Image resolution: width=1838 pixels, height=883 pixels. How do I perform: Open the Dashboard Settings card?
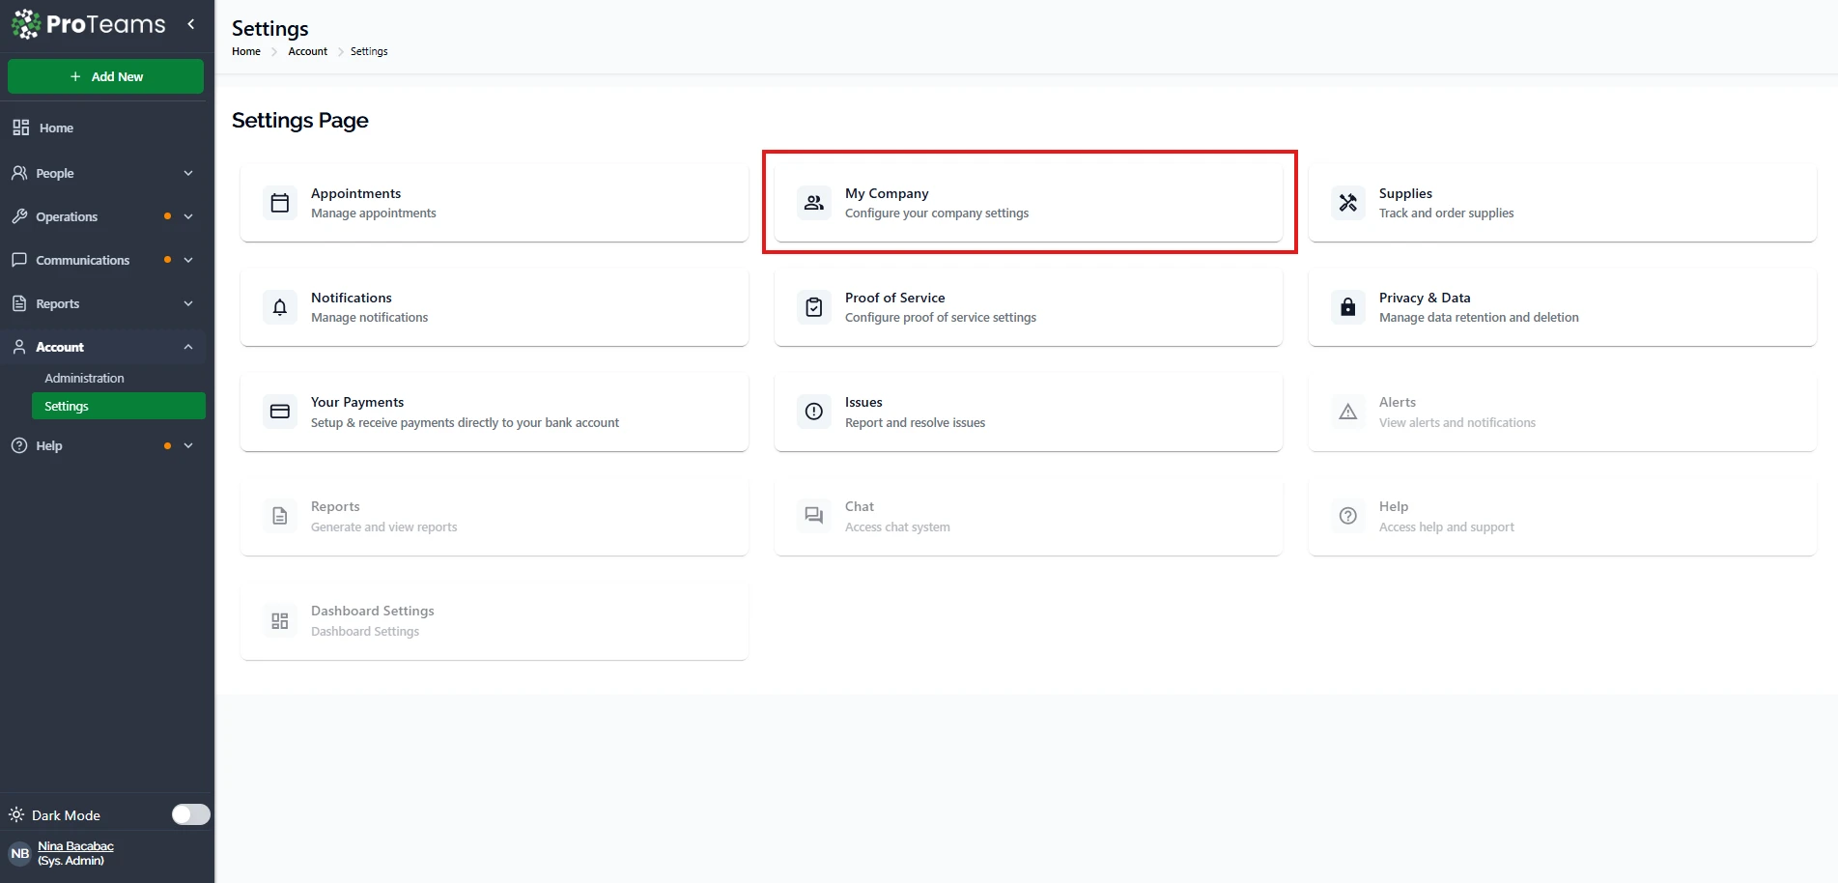pyautogui.click(x=494, y=620)
